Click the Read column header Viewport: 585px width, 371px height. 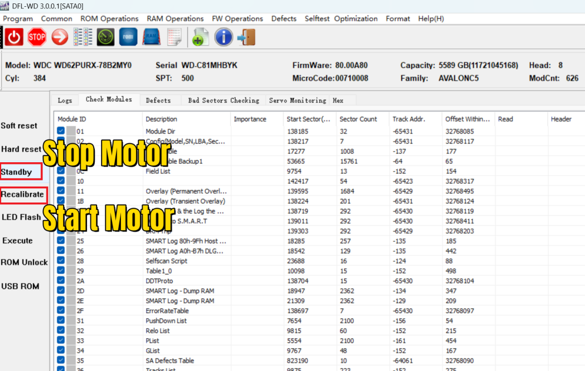pyautogui.click(x=521, y=119)
